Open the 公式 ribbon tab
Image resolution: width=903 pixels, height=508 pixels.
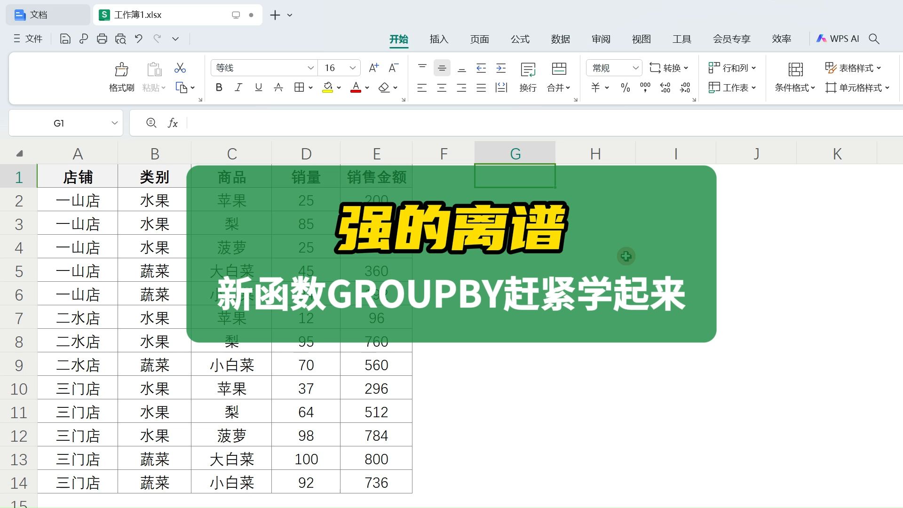pos(520,39)
